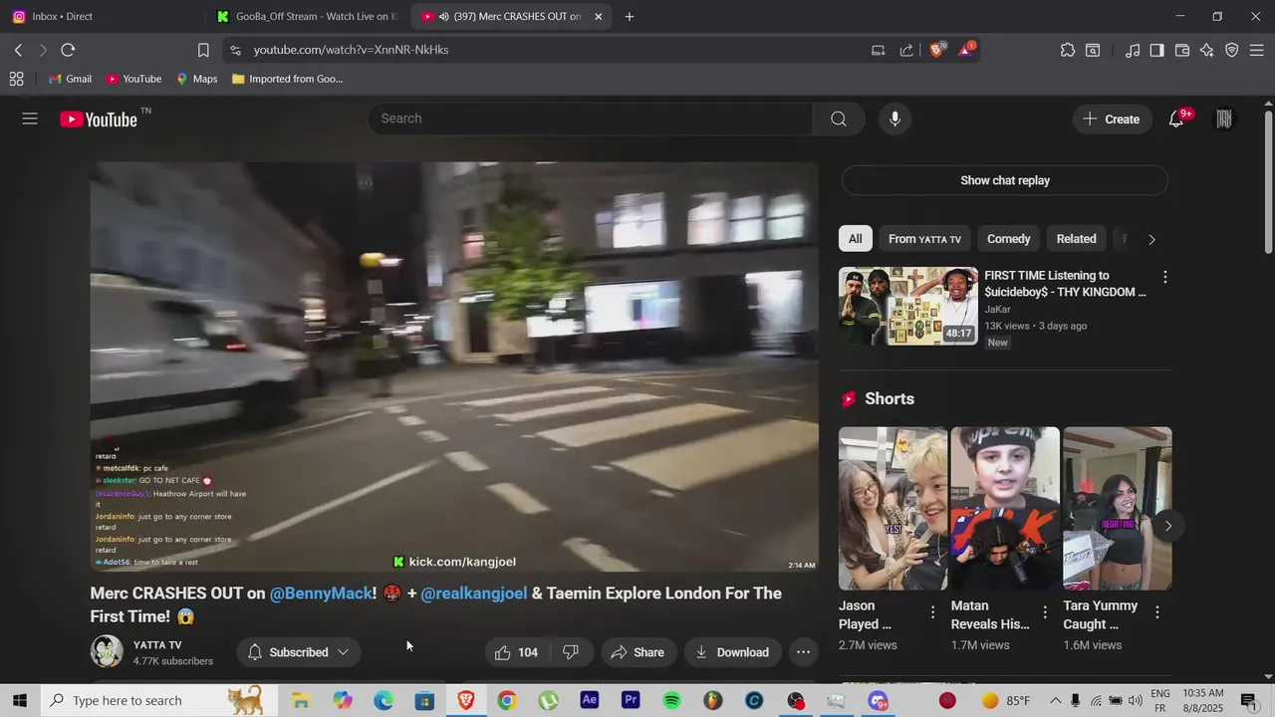The width and height of the screenshot is (1275, 717).
Task: Click the search magnifier button
Action: [839, 119]
